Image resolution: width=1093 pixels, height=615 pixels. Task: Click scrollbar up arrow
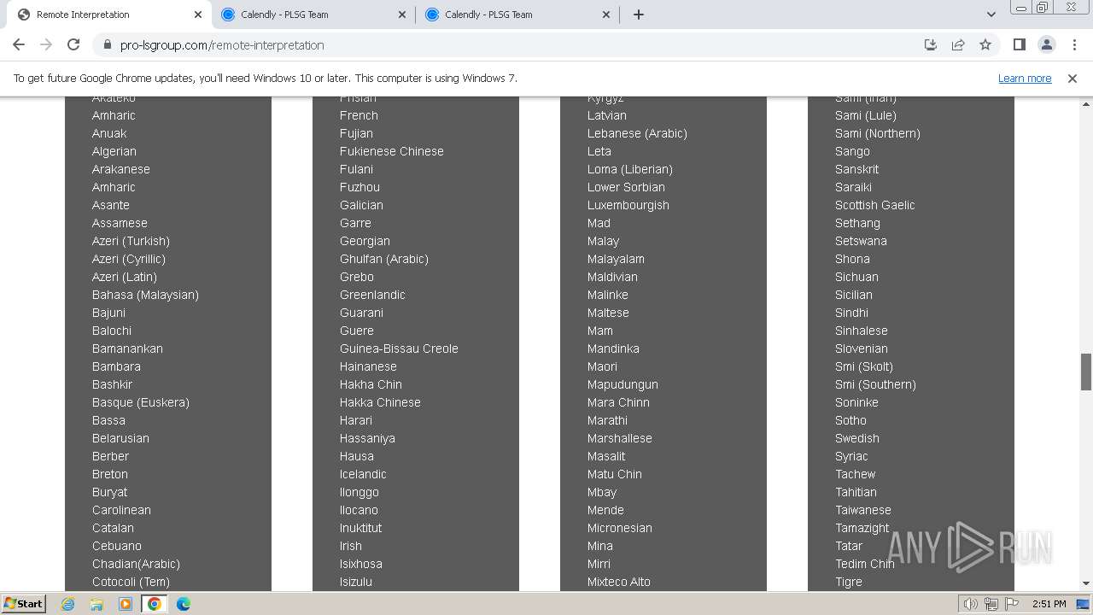[1086, 103]
